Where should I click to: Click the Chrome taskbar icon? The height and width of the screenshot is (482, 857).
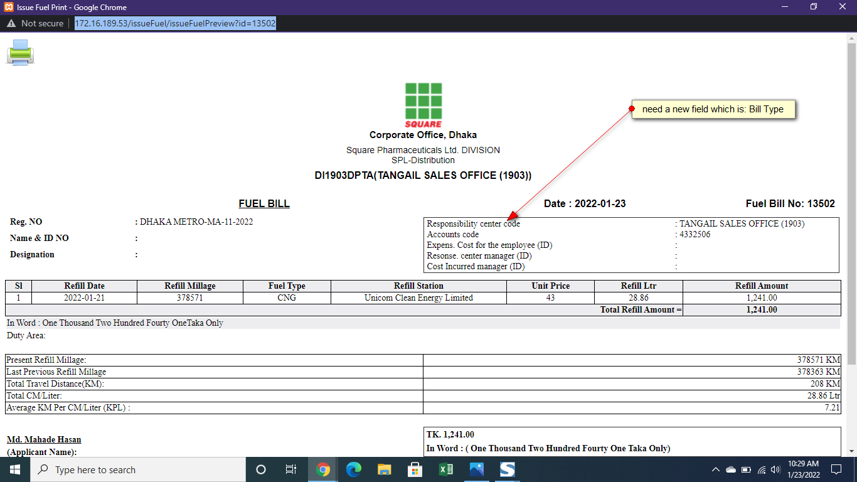click(x=323, y=469)
